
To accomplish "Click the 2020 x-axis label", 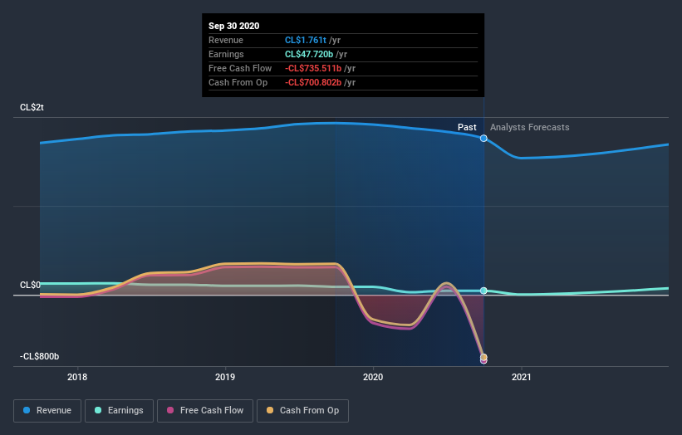I will 373,377.
